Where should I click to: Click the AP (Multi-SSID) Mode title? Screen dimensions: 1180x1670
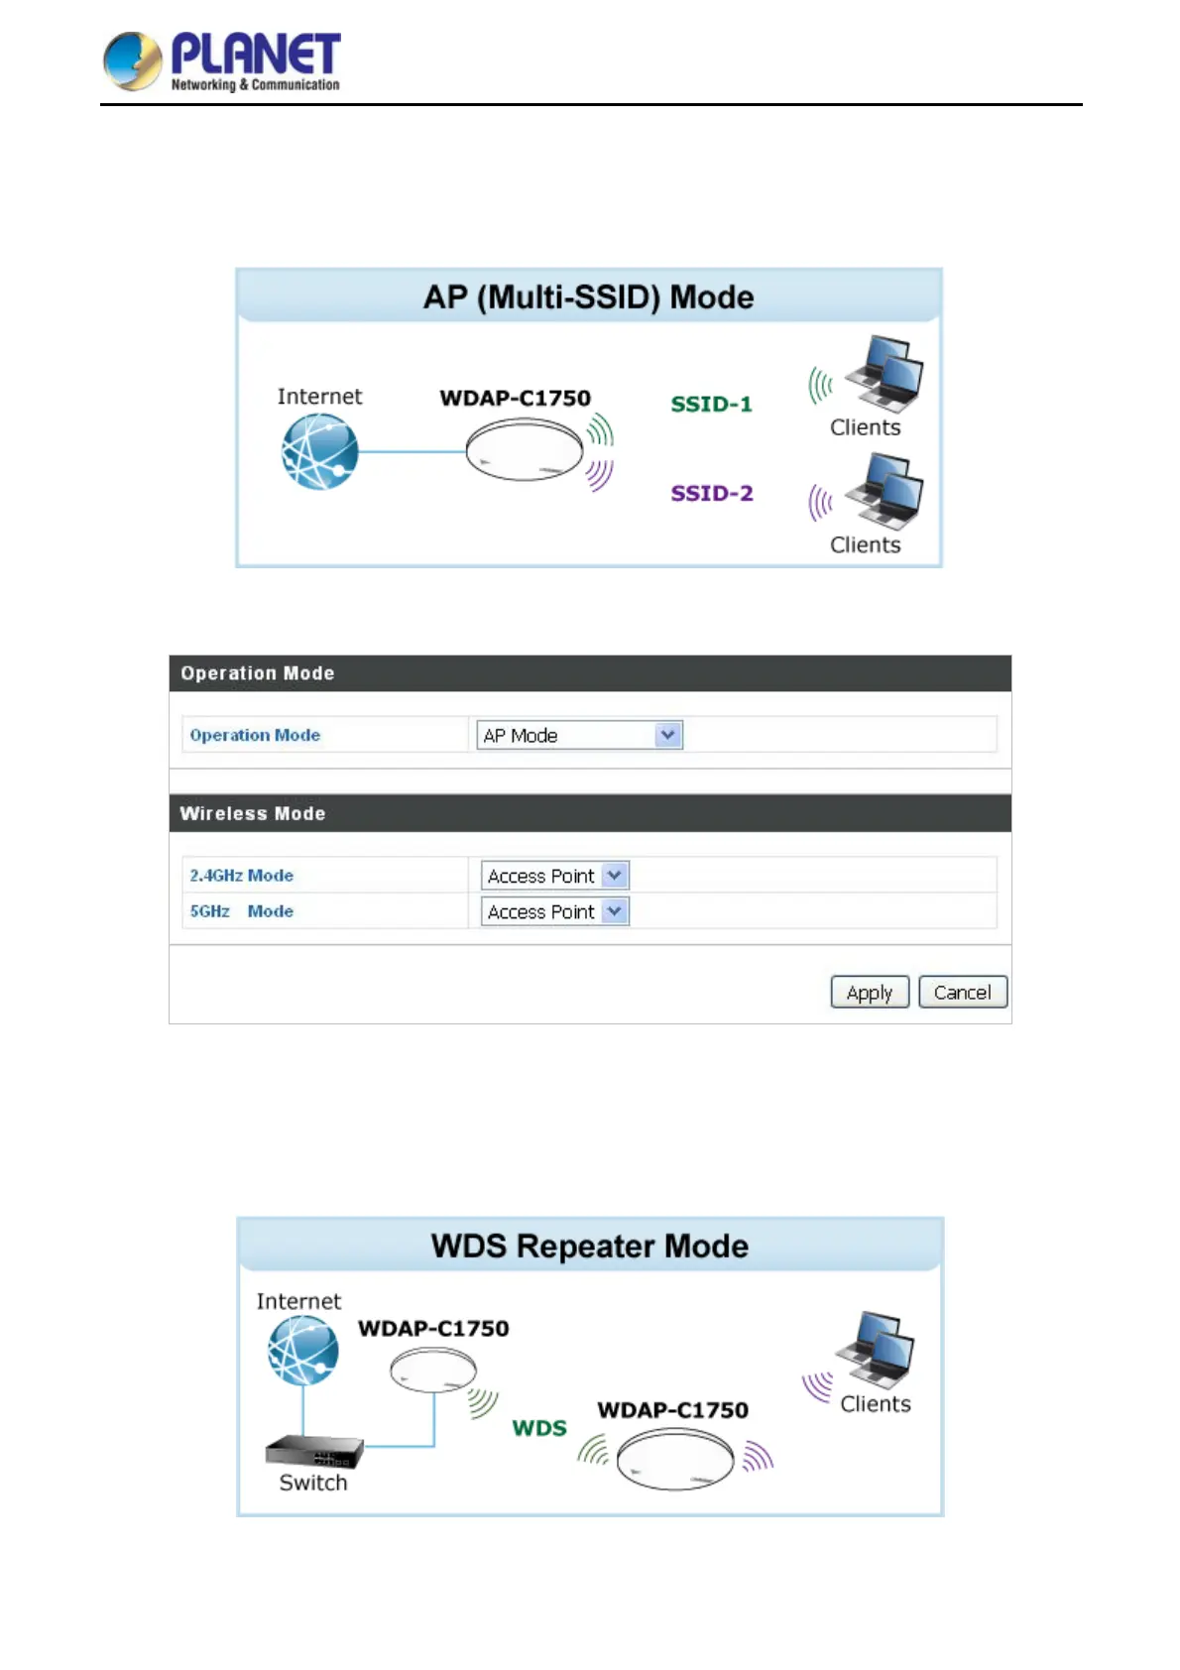(589, 297)
